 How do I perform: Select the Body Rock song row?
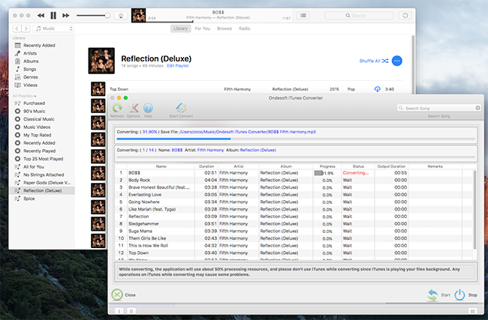tap(294, 180)
